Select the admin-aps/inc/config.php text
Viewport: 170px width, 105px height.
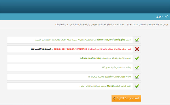tap(111, 40)
